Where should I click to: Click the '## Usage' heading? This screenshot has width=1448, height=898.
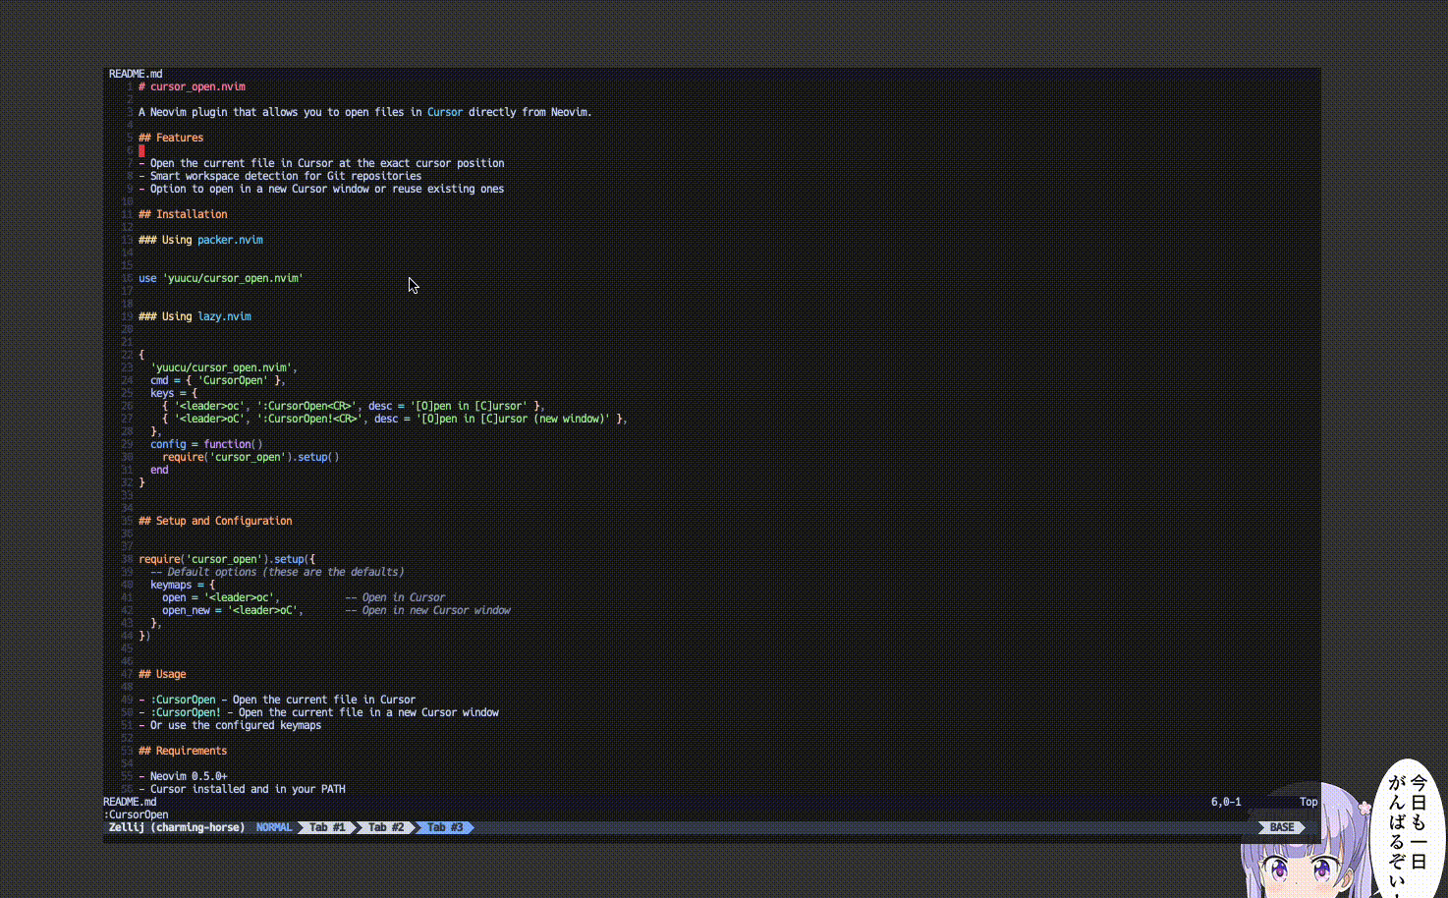pyautogui.click(x=162, y=674)
